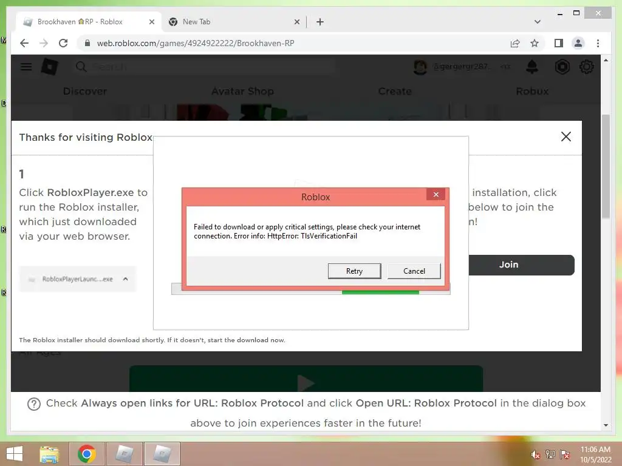This screenshot has width=622, height=466.
Task: Go back in Chrome
Action: 24,43
